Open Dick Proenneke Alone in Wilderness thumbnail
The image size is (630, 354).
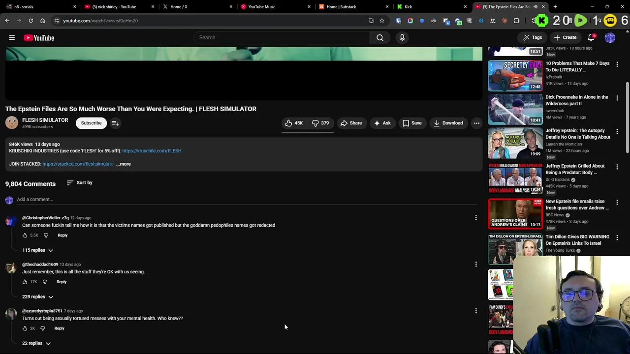(x=515, y=109)
